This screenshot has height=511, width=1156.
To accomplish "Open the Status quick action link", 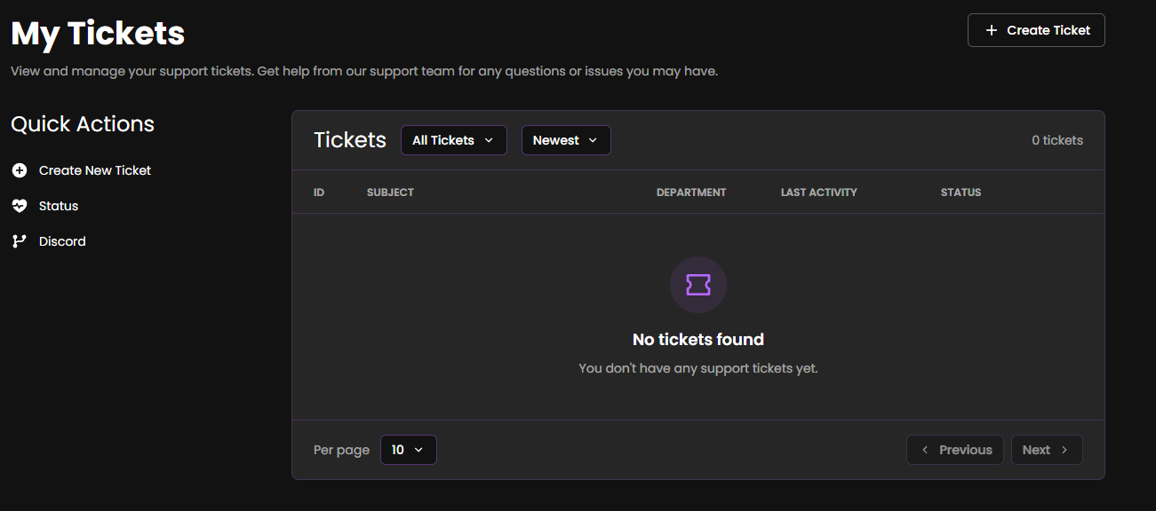I will pyautogui.click(x=45, y=206).
